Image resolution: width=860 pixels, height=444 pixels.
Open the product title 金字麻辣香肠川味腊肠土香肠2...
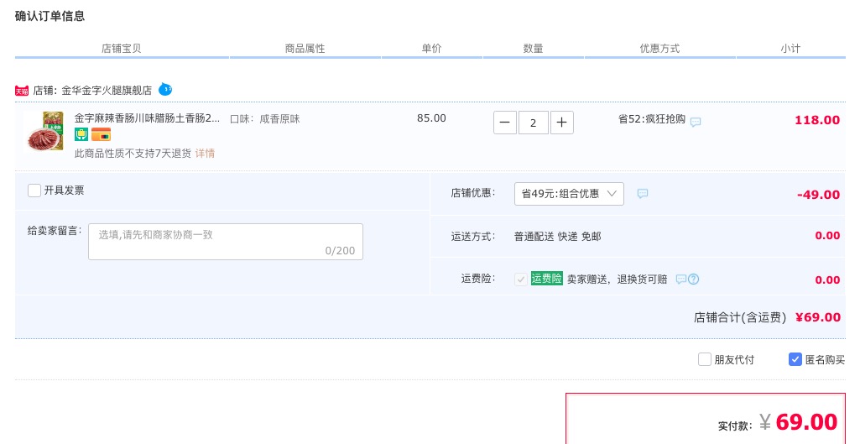coord(147,118)
